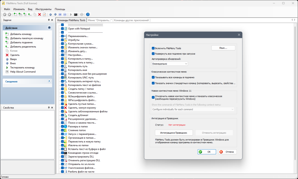The width and height of the screenshot is (298, 179).
Task: Open the Вид menu
Action: pyautogui.click(x=30, y=9)
